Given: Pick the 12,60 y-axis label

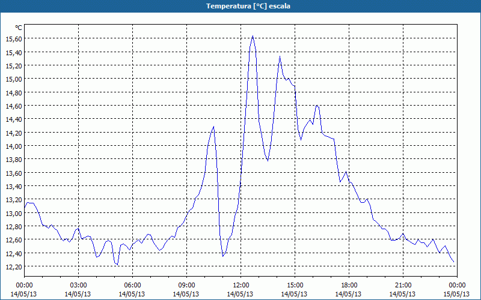Looking at the screenshot, I should tap(14, 239).
